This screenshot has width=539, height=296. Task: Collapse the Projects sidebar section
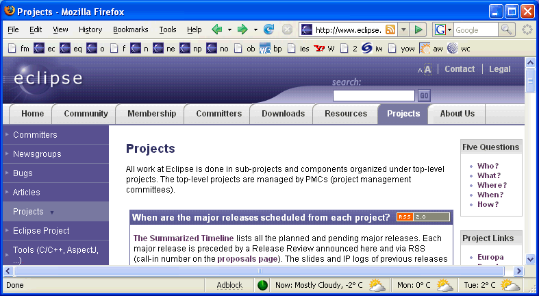tap(52, 212)
